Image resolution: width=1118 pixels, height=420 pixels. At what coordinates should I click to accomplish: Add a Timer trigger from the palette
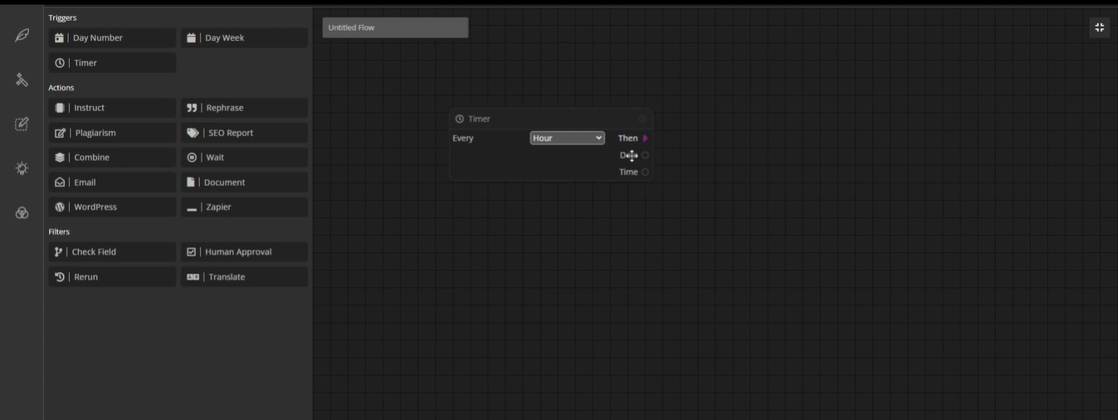click(x=112, y=63)
